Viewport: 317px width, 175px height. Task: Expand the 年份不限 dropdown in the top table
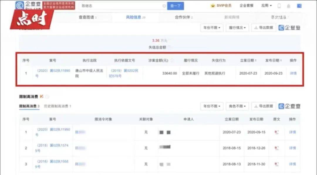[212, 28]
